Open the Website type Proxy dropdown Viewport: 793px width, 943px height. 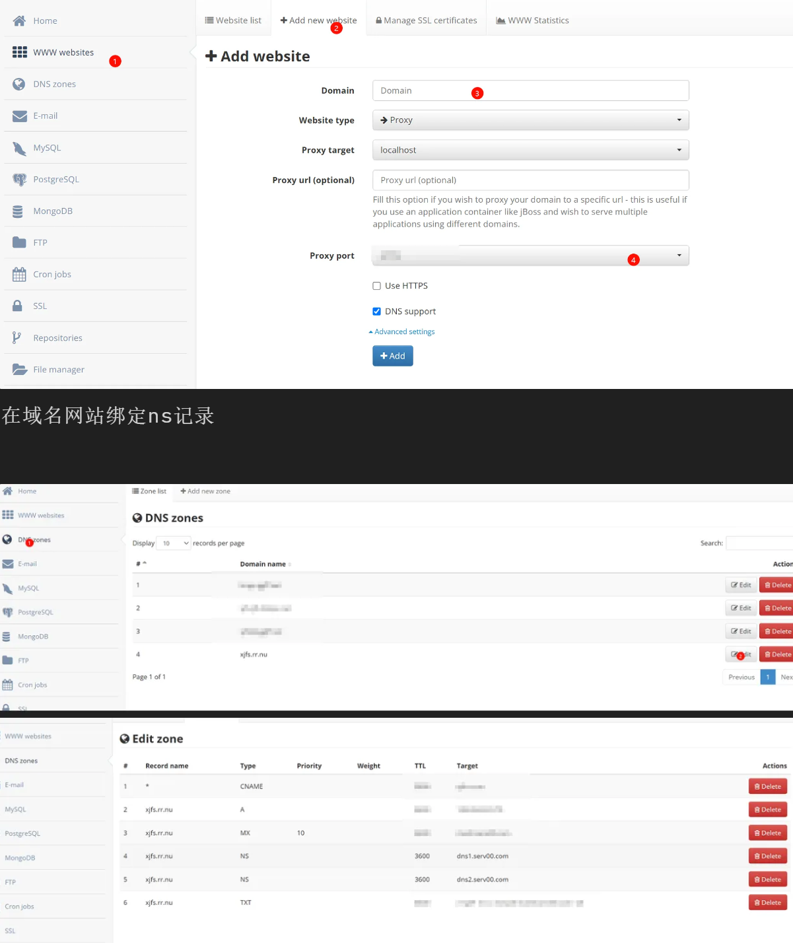pyautogui.click(x=530, y=120)
